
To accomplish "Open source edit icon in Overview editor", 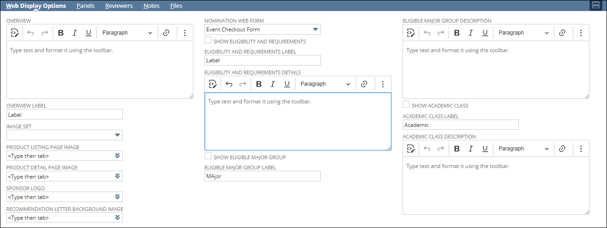I will click(14, 33).
